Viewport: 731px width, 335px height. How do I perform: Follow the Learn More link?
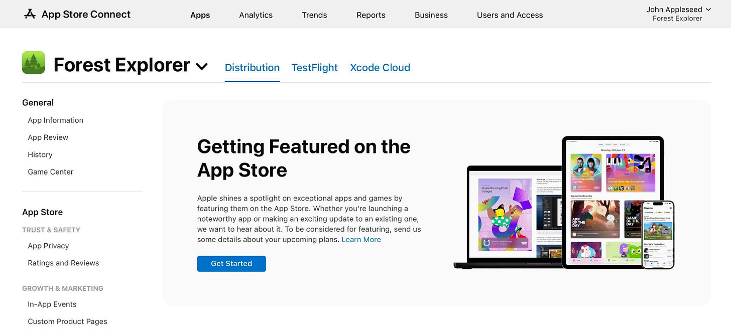(x=361, y=240)
